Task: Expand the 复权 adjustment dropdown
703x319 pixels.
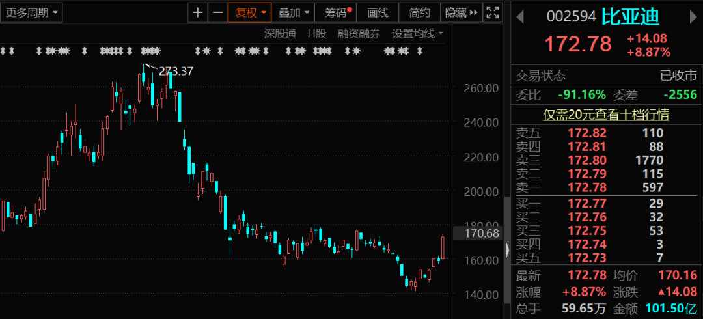Action: (249, 12)
